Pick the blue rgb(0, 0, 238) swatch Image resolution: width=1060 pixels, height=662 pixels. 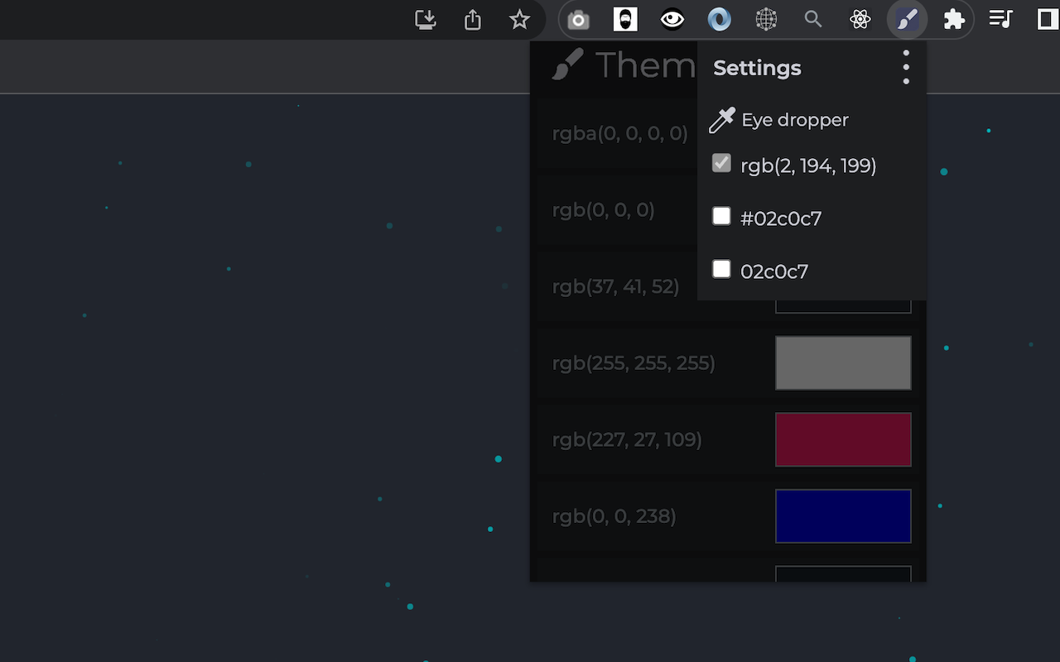pos(843,516)
